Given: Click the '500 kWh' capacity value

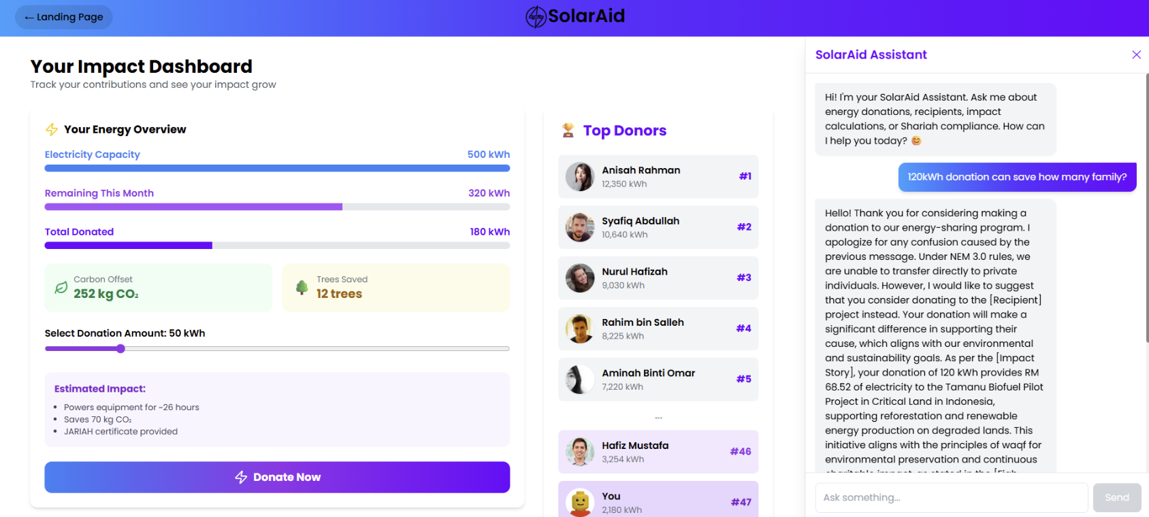Looking at the screenshot, I should [x=489, y=154].
